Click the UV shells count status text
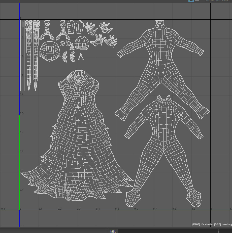232x233 pixels. pos(212,224)
